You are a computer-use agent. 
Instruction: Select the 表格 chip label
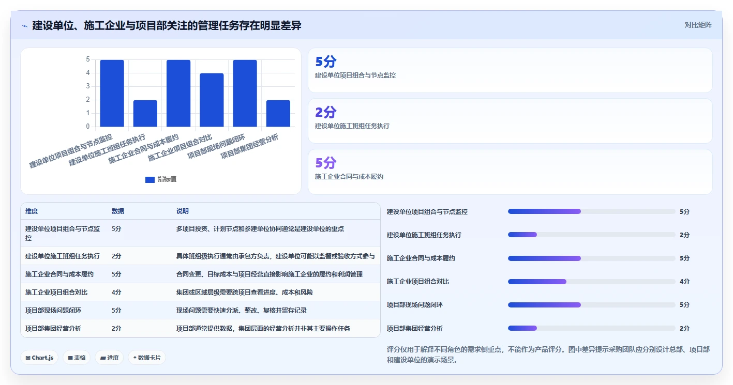tap(80, 358)
